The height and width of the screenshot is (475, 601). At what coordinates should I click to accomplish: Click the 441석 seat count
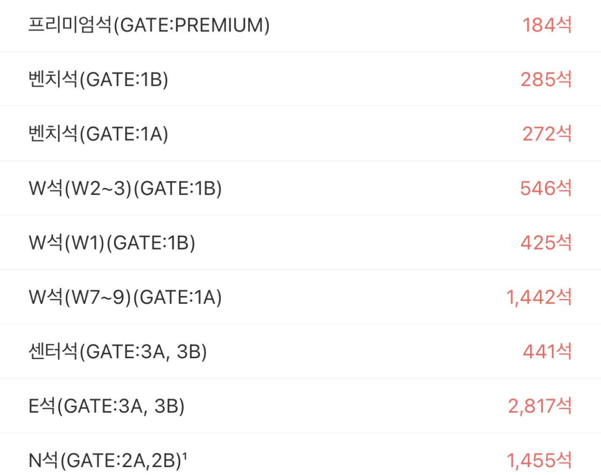coord(547,351)
